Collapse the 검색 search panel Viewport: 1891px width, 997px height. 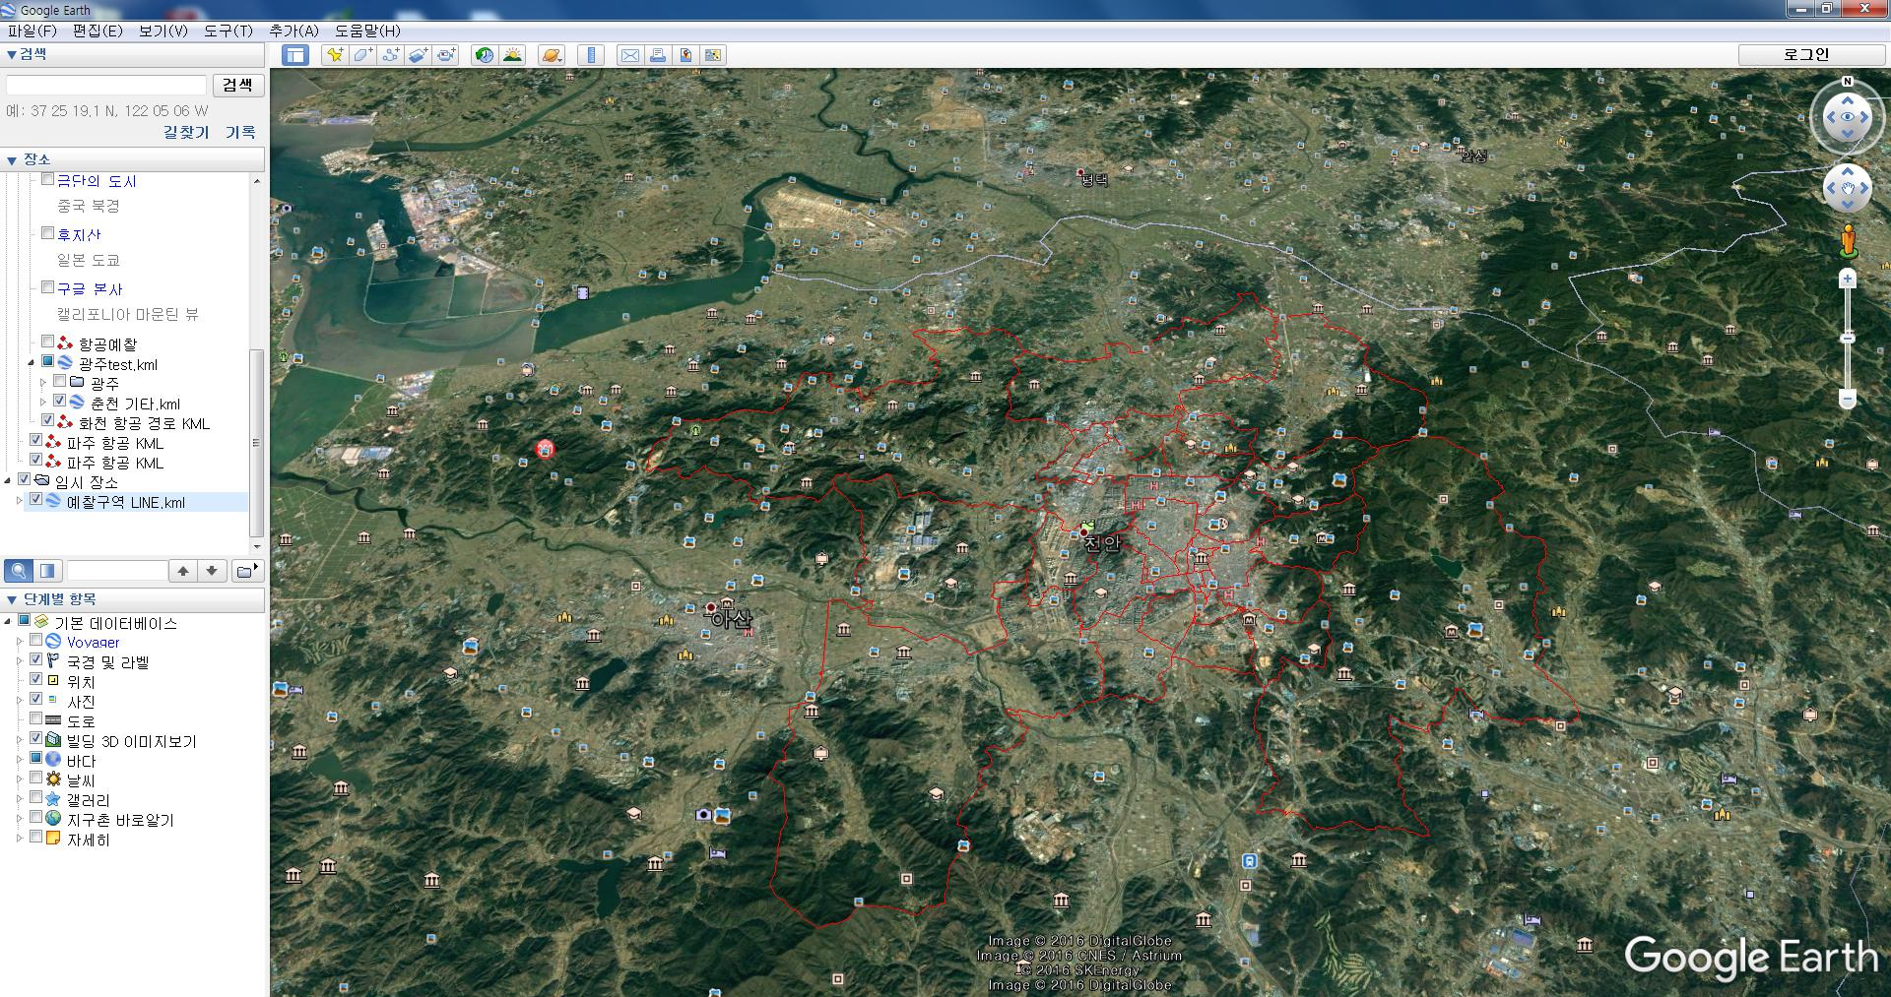point(11,55)
